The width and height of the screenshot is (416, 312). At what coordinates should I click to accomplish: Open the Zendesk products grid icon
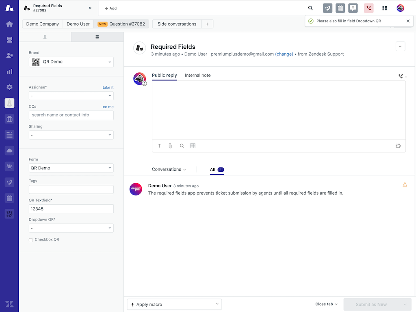(x=384, y=8)
